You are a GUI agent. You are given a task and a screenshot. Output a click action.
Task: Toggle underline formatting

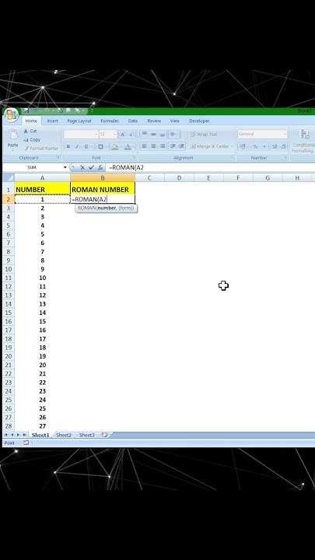[x=86, y=146]
